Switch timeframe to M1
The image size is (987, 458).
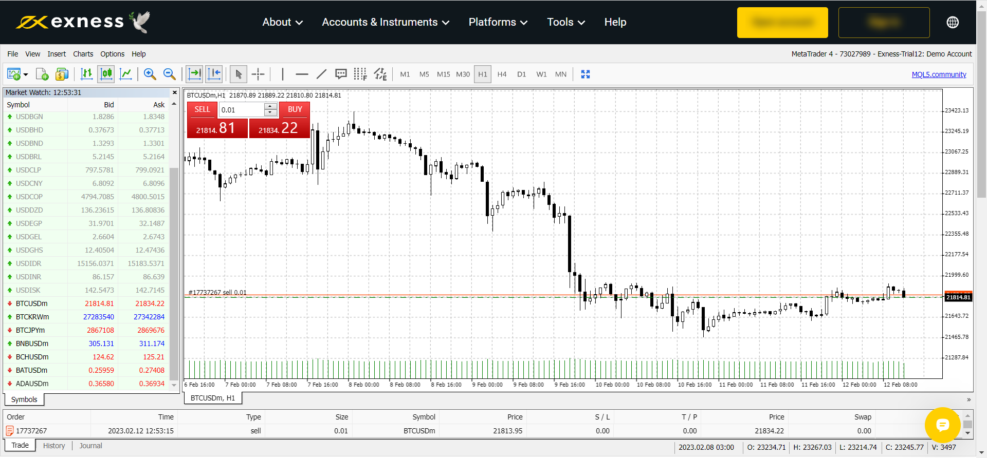tap(405, 74)
